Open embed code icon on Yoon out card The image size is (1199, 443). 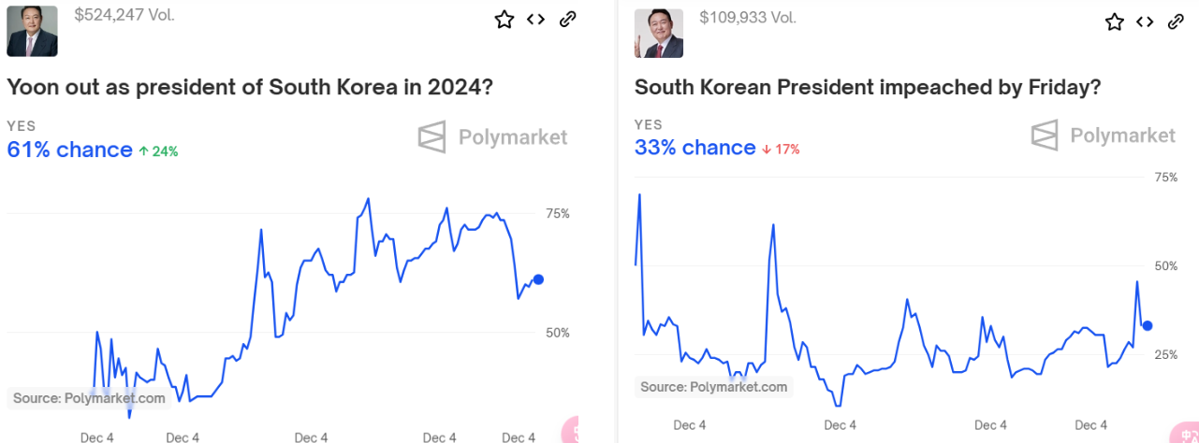535,20
